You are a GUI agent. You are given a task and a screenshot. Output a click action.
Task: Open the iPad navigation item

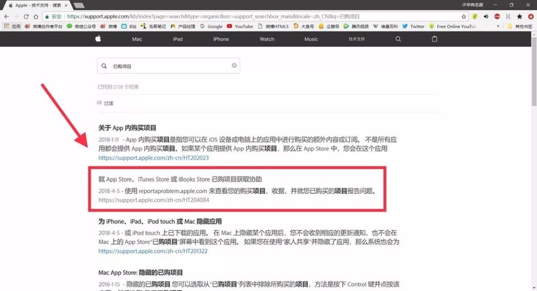(178, 39)
